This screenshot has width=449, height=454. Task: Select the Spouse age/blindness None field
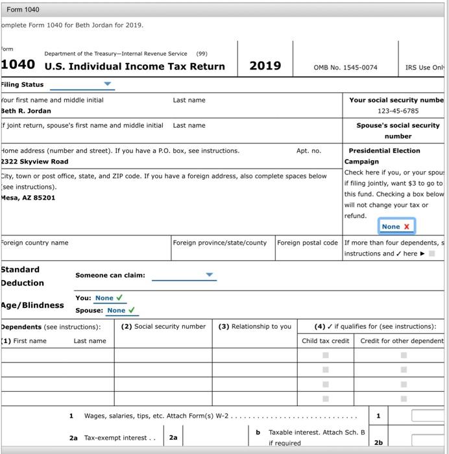point(122,311)
